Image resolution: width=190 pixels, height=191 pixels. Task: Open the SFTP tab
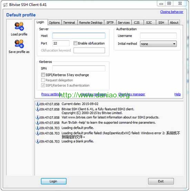(x=110, y=23)
